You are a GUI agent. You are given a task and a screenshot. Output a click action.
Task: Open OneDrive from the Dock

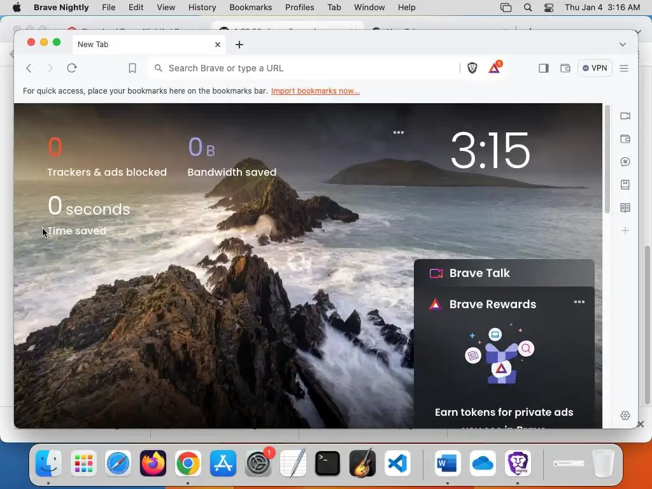tap(483, 463)
